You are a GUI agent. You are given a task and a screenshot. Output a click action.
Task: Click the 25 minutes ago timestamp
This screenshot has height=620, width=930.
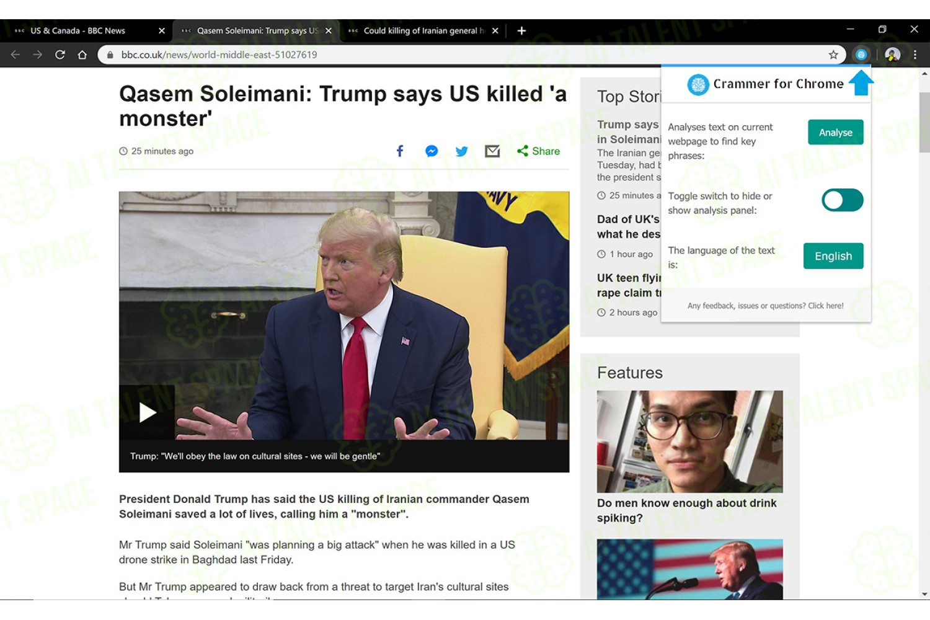pyautogui.click(x=156, y=151)
